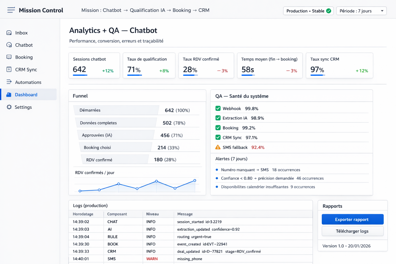The image size is (396, 264).
Task: Open the Période 7 jours dropdown
Action: 361,11
